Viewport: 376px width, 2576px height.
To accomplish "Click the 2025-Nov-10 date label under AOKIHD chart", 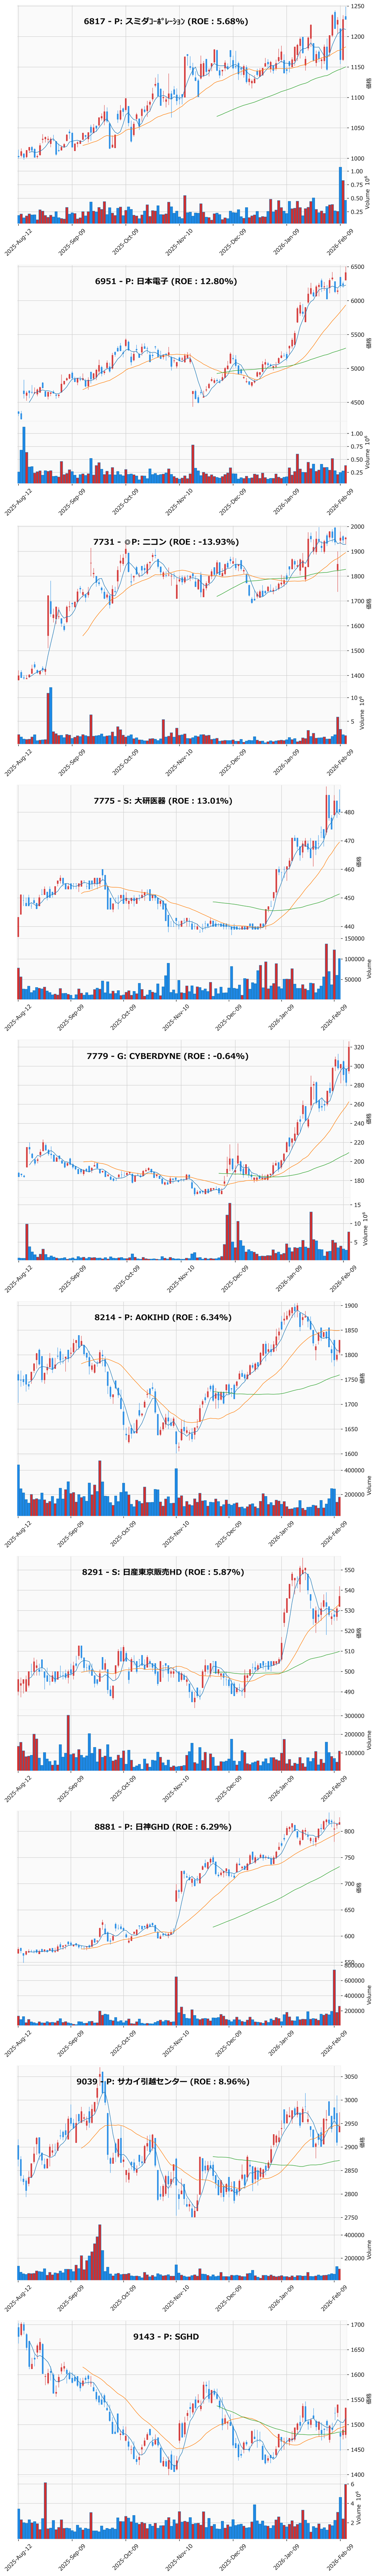I will pos(178,1541).
